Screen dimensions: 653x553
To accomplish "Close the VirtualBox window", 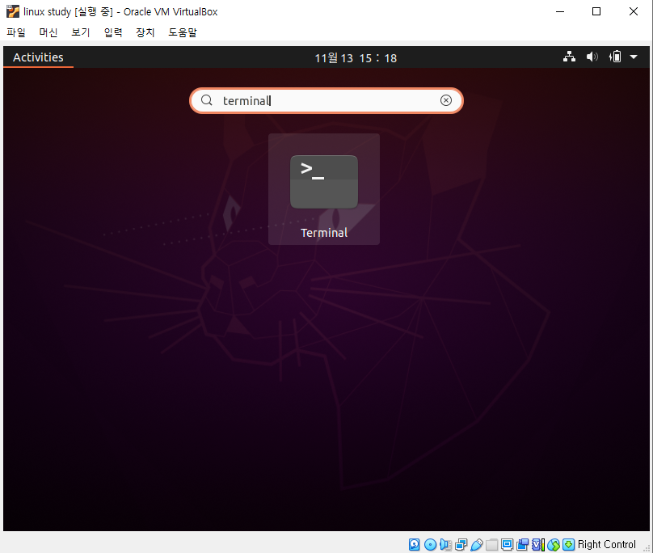I will [x=634, y=11].
